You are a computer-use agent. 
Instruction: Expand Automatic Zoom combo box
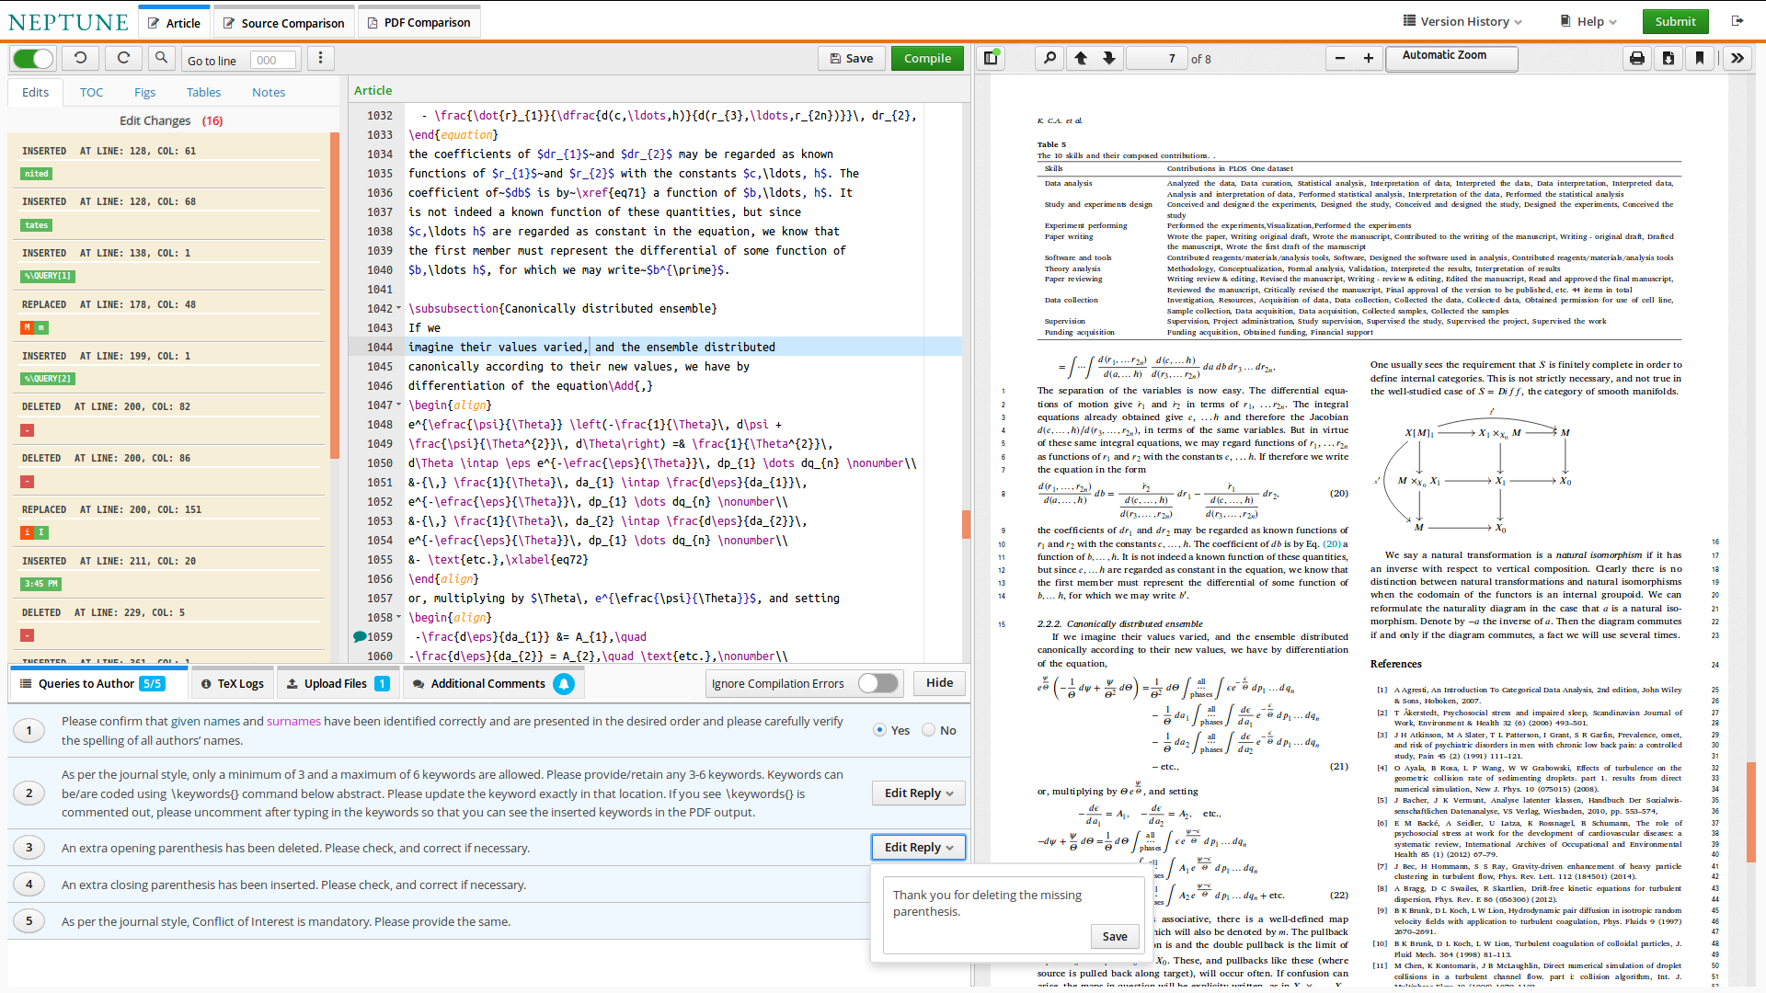(x=1451, y=58)
